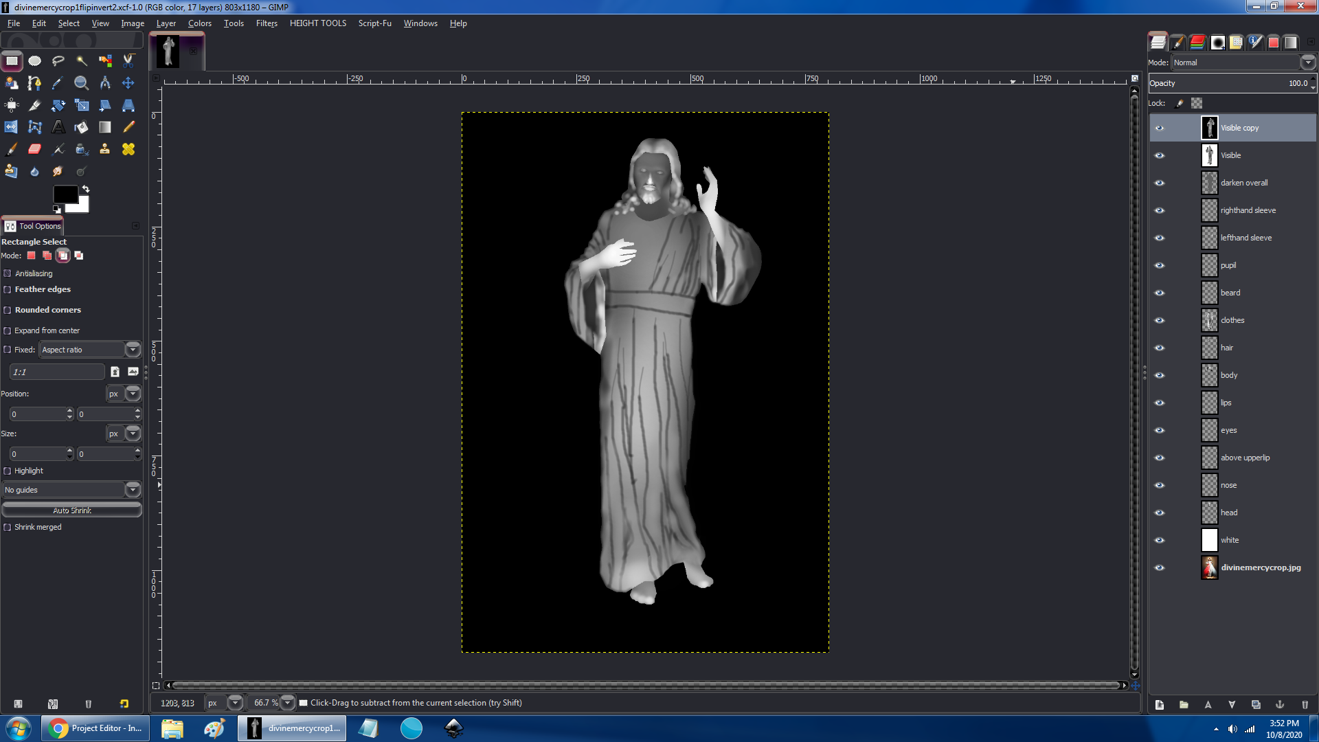Open Chrome Project Editor in taskbar
Viewport: 1319px width, 742px height.
(94, 728)
